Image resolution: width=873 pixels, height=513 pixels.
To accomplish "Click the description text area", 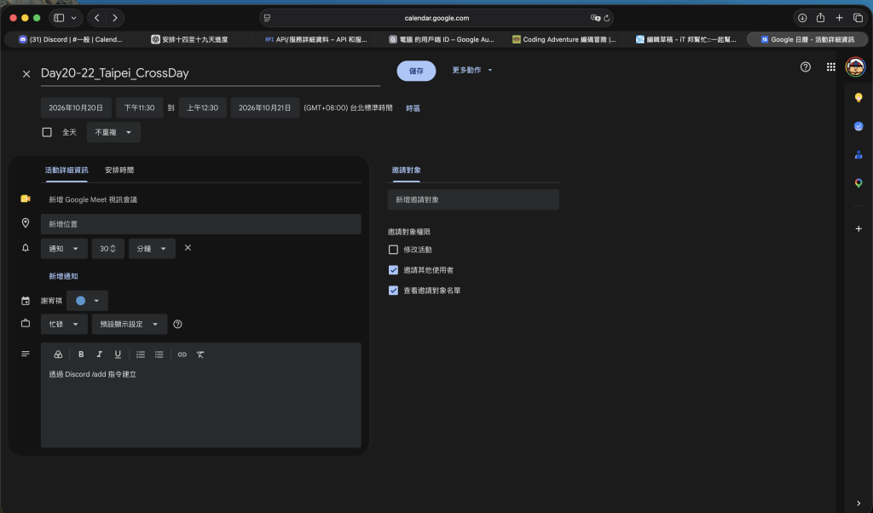I will pyautogui.click(x=201, y=406).
